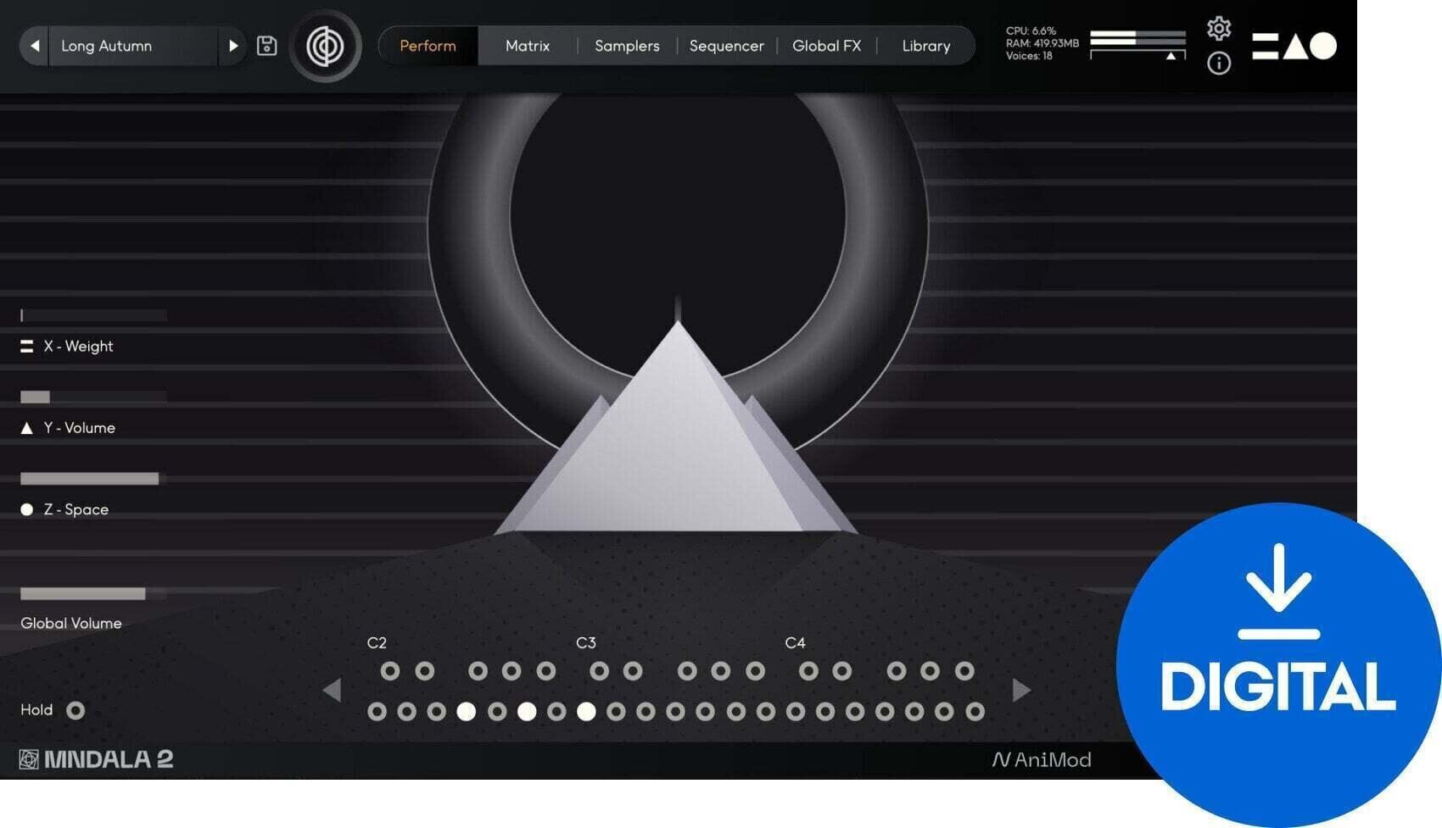Save the current preset with the disk icon
This screenshot has height=828, width=1442.
point(267,46)
